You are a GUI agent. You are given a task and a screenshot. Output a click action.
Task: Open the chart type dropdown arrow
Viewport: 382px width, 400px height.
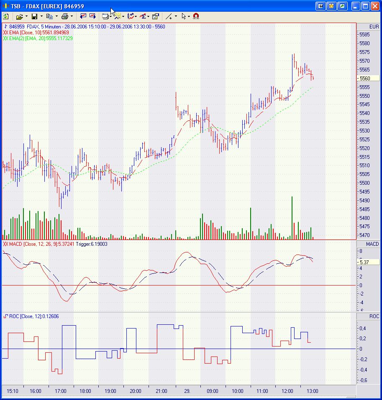[136, 16]
